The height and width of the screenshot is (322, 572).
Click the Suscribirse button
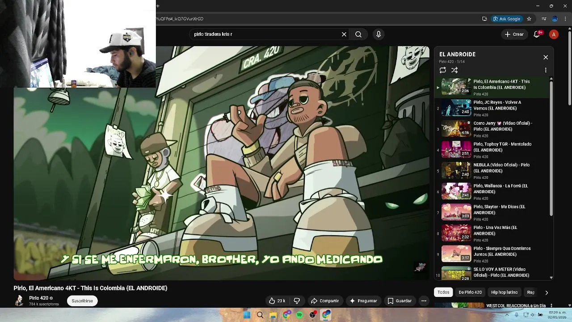coord(82,301)
